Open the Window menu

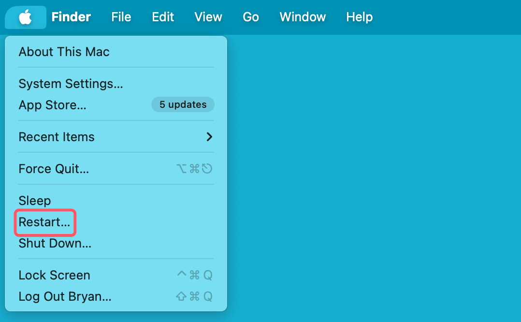click(303, 17)
